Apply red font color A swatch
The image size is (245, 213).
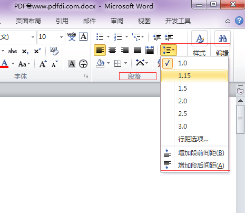[5, 64]
